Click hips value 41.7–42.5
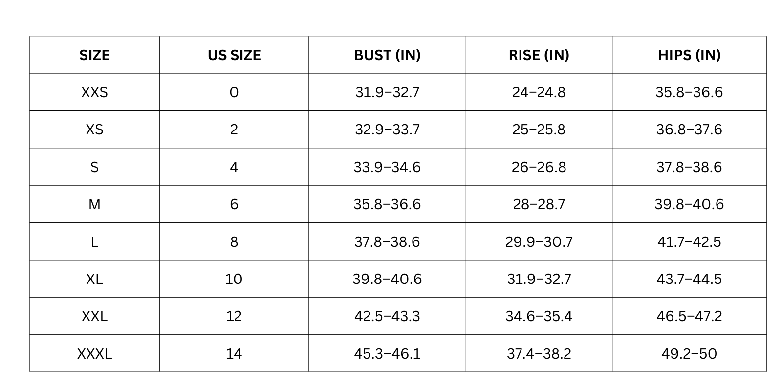The image size is (782, 391). click(x=689, y=241)
